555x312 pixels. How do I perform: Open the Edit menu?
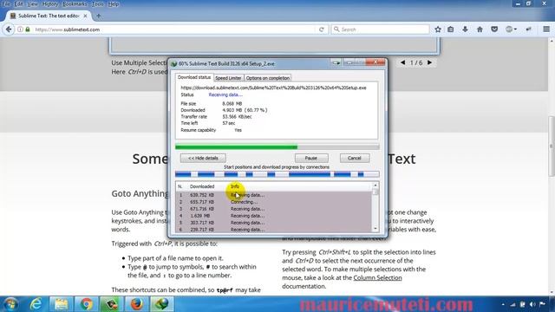(19, 4)
